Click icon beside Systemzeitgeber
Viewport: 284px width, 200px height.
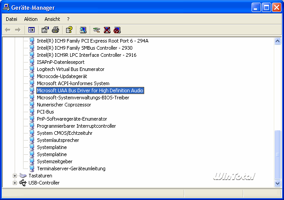point(32,161)
